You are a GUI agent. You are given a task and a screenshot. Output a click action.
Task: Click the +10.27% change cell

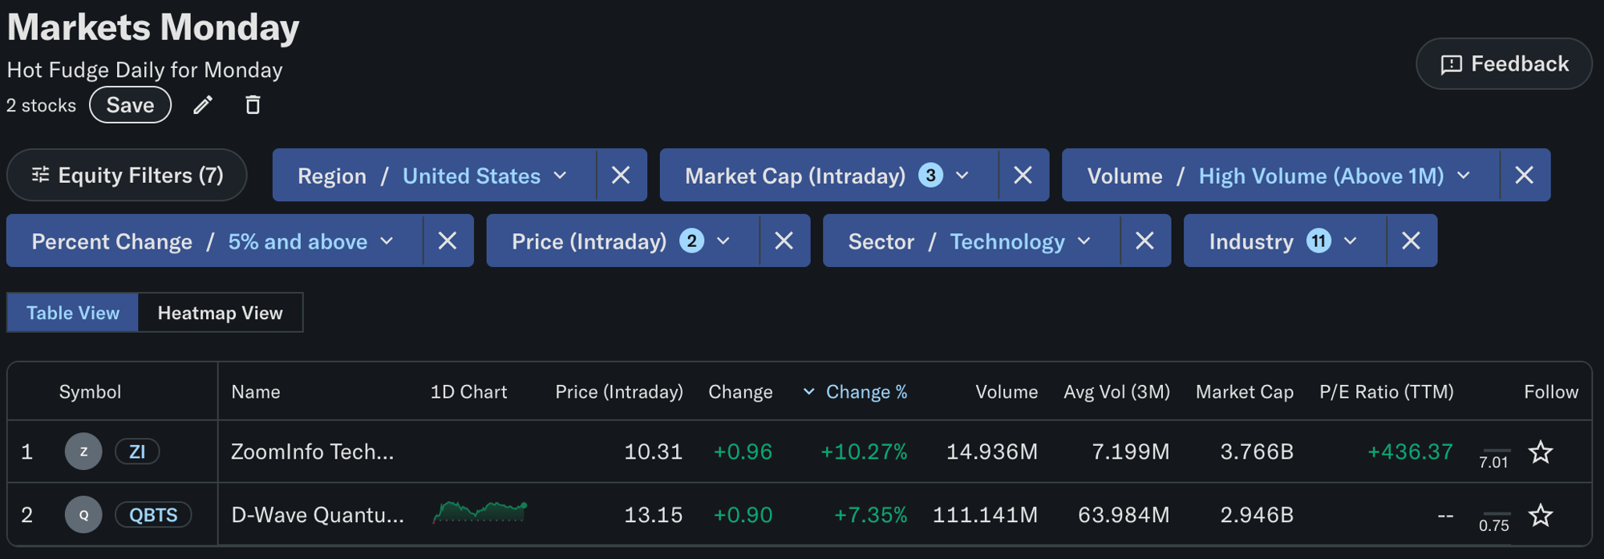pos(864,452)
